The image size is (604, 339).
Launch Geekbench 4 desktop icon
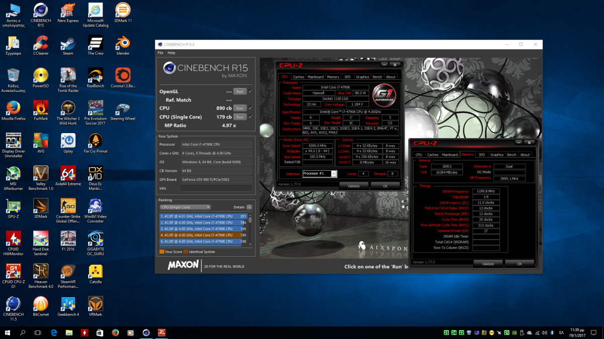[x=68, y=307]
